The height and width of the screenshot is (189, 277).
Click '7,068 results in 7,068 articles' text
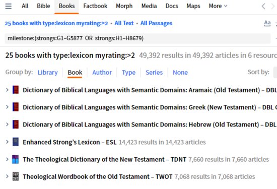pyautogui.click(x=215, y=176)
